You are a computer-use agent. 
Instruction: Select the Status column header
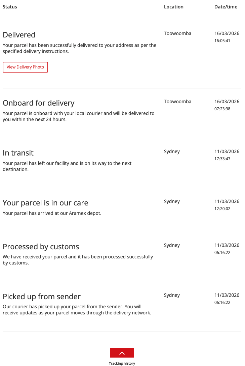coord(10,7)
